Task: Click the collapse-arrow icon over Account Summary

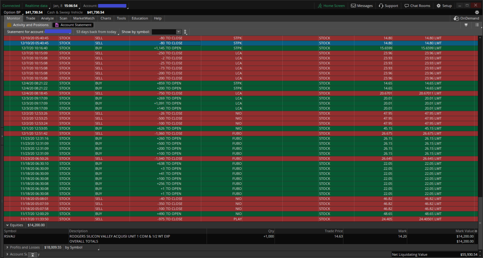Action: 32,255
